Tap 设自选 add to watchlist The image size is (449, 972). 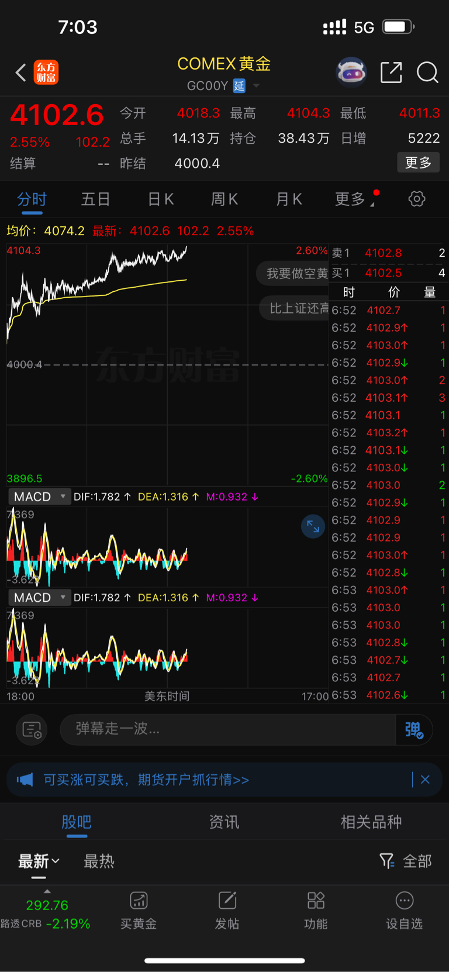click(x=404, y=910)
